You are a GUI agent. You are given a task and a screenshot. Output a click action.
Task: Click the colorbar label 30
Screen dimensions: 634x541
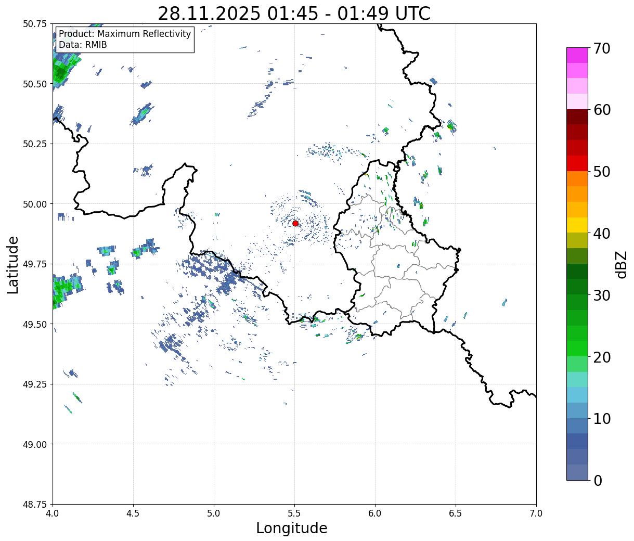coord(601,295)
